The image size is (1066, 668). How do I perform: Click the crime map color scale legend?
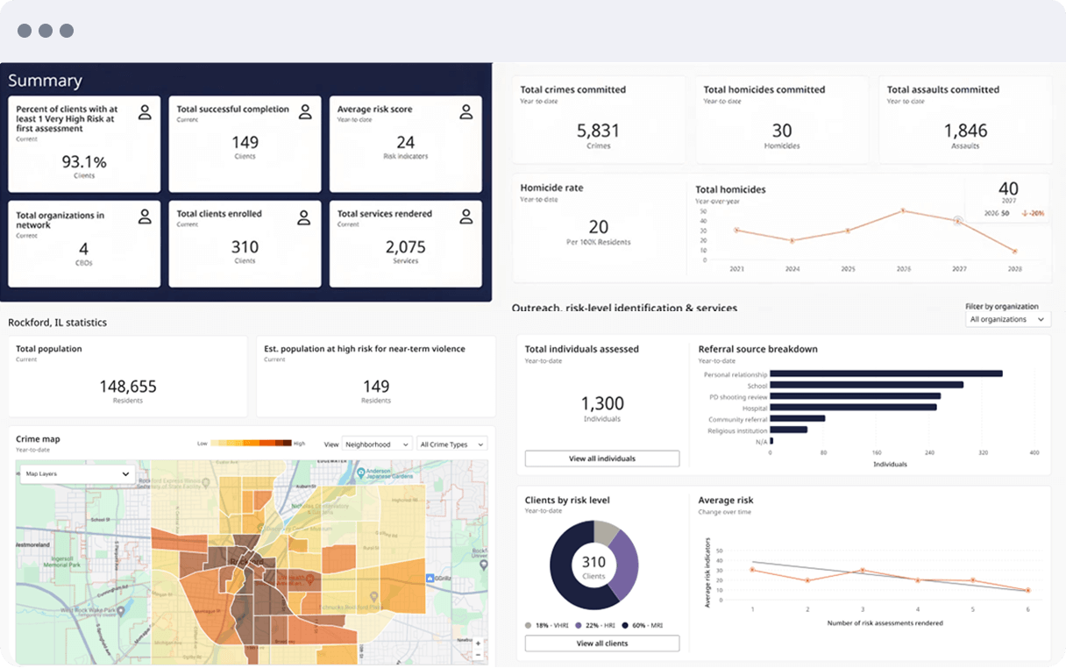coord(252,444)
